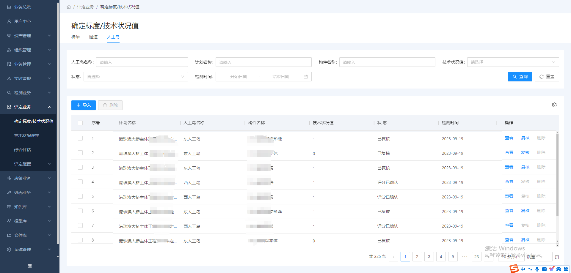Focus the 计划名称 input field
Screen dimensions: 571x273
click(x=263, y=62)
